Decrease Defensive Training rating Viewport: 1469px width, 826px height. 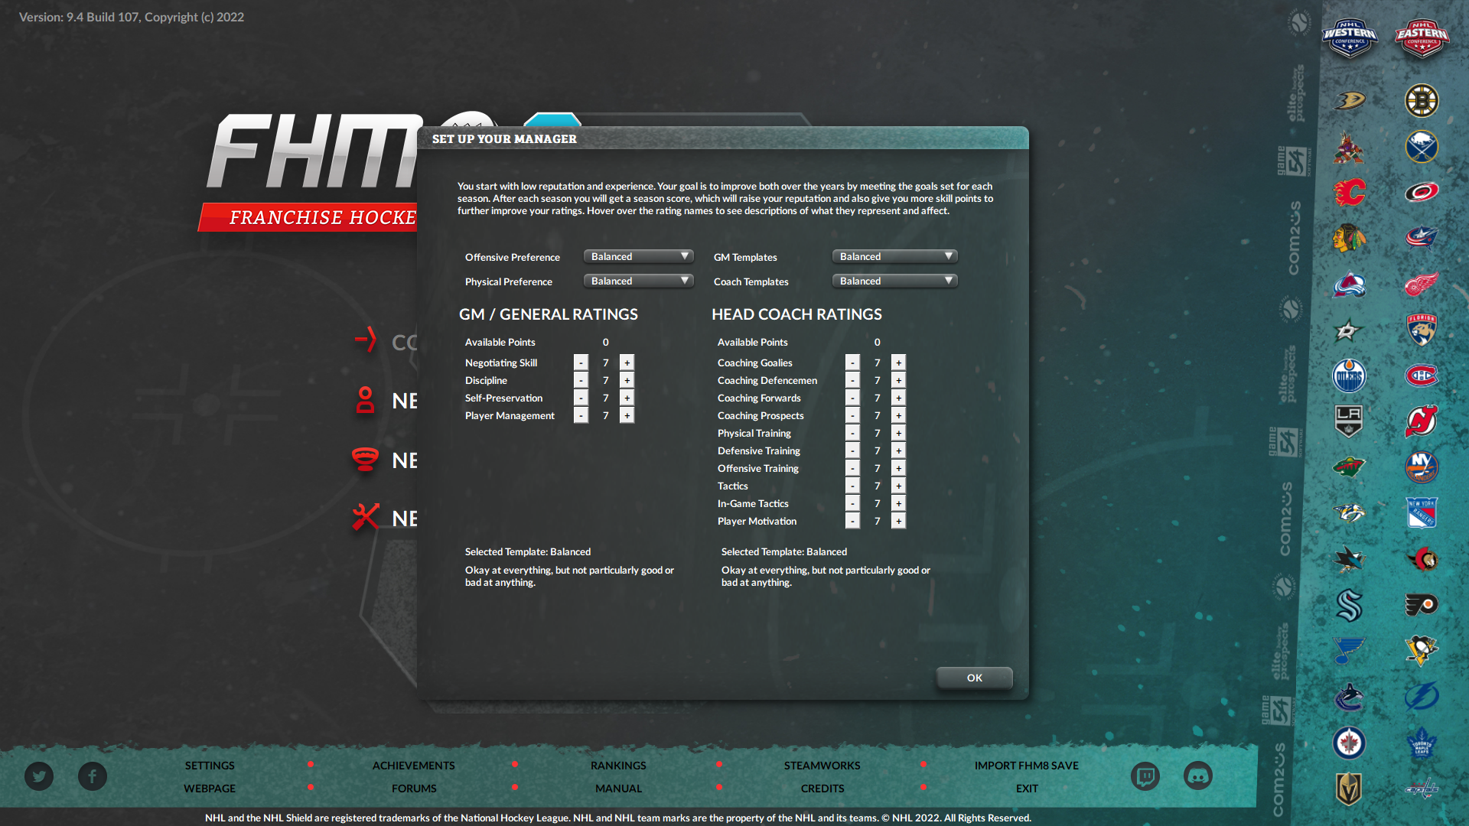852,450
